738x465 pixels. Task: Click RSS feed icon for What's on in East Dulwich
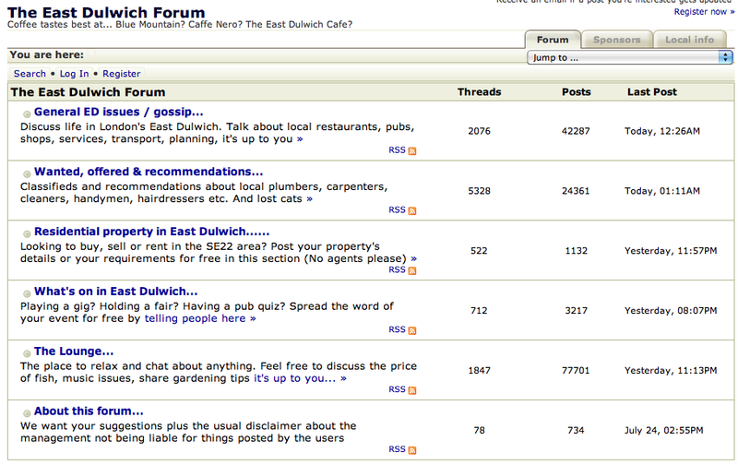tap(412, 330)
